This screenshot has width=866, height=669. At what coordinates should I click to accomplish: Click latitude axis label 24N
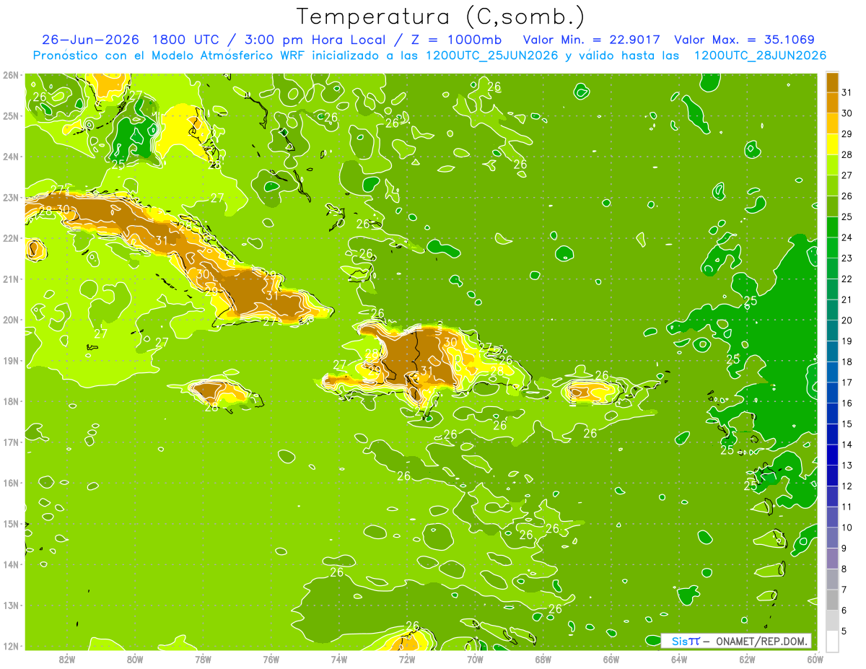point(10,157)
